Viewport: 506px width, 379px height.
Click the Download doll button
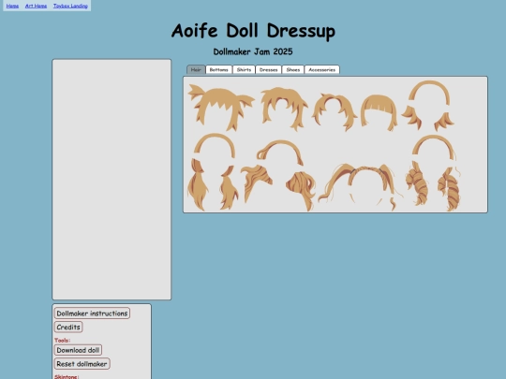pyautogui.click(x=78, y=350)
